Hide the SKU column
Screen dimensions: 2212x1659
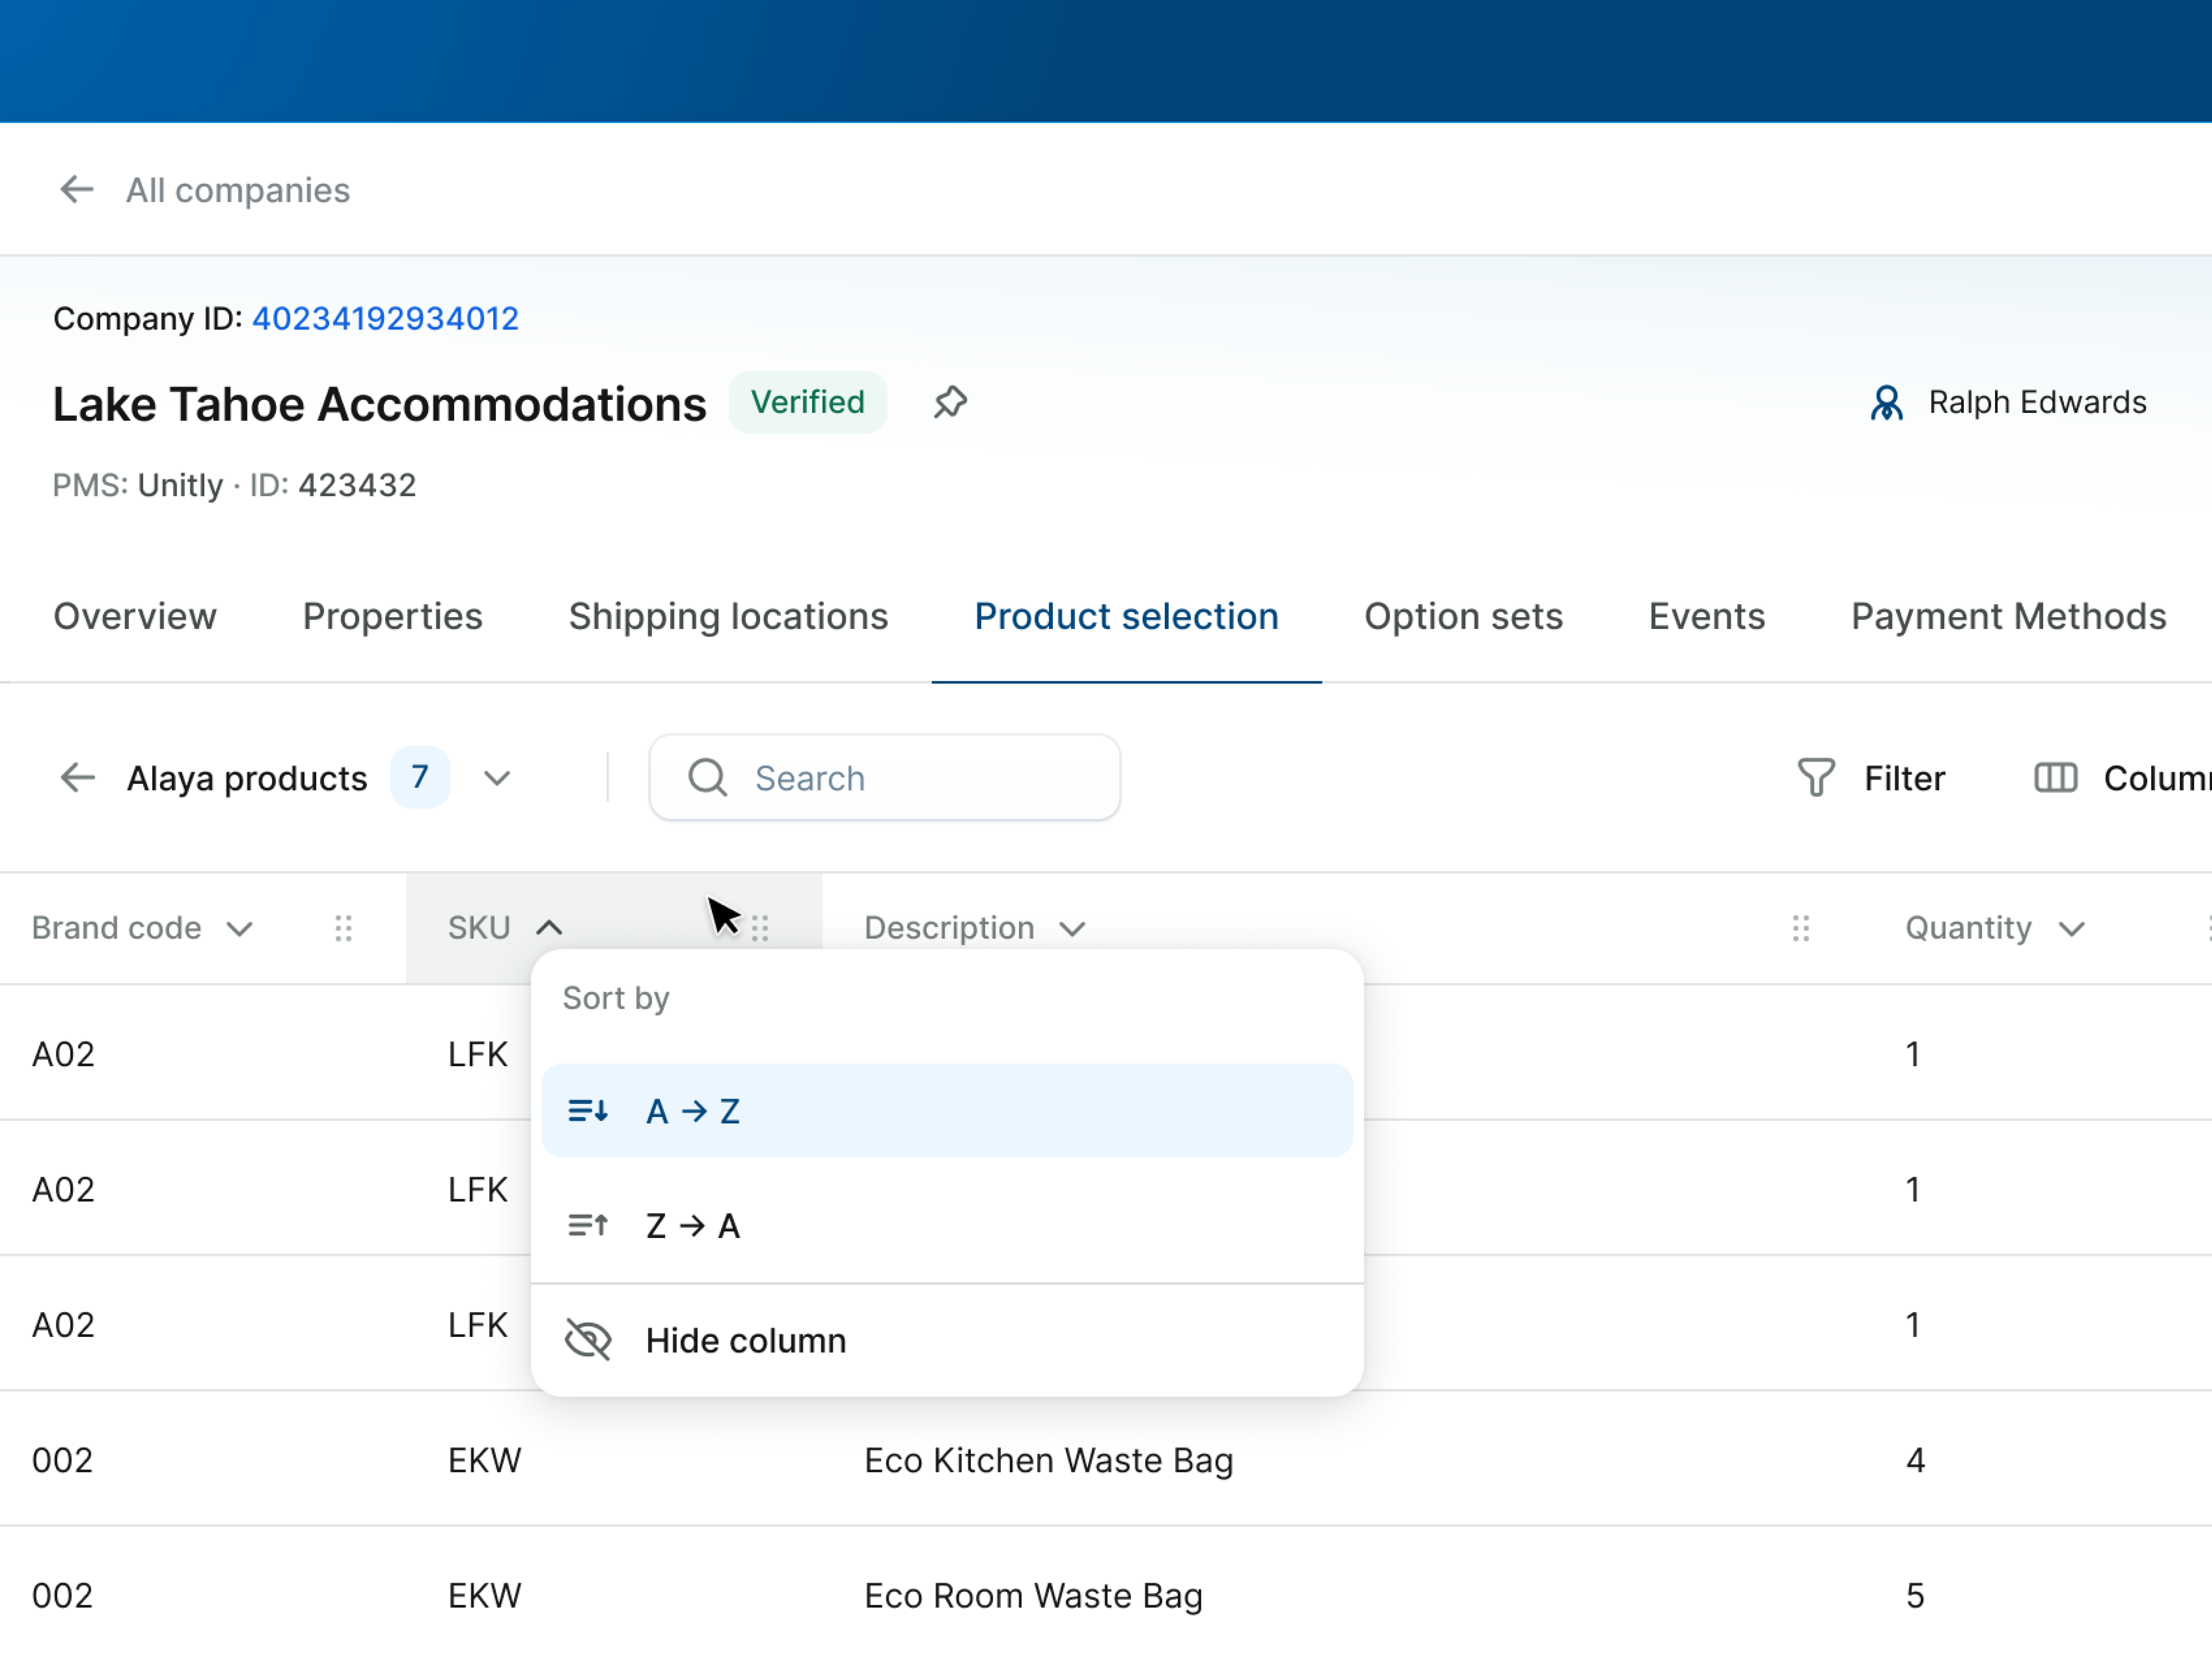[745, 1340]
